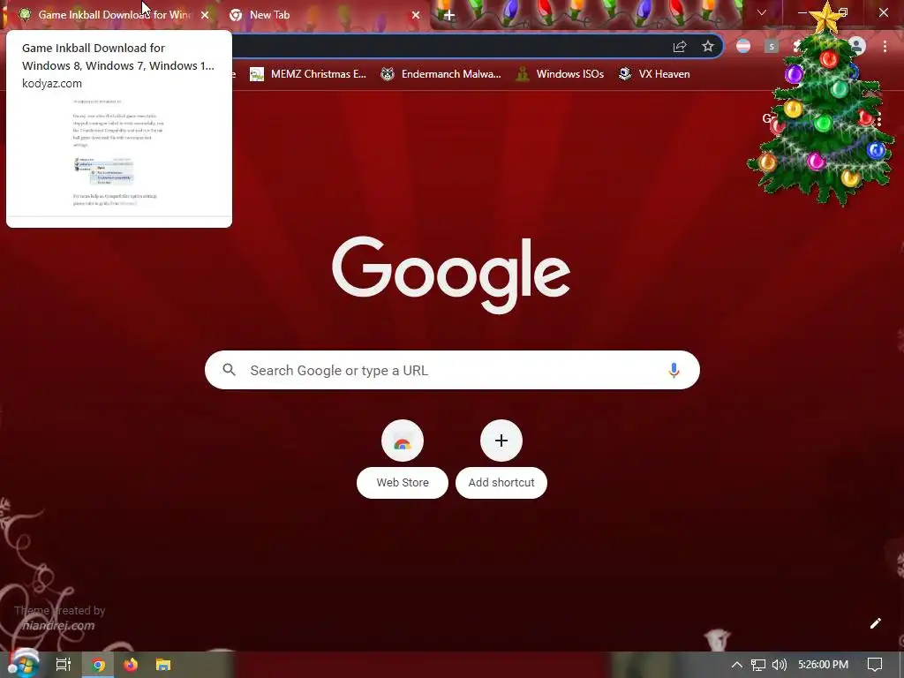
Task: Click the Add shortcut label
Action: click(501, 483)
